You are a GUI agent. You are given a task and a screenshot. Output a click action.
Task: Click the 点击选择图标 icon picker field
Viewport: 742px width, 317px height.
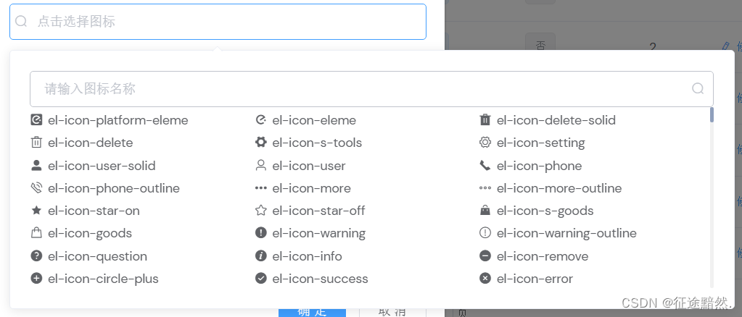point(218,22)
